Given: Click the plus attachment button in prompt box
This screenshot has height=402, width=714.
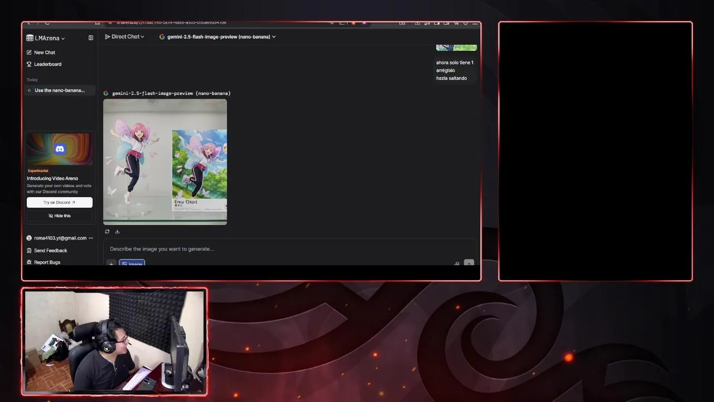Looking at the screenshot, I should (x=111, y=263).
